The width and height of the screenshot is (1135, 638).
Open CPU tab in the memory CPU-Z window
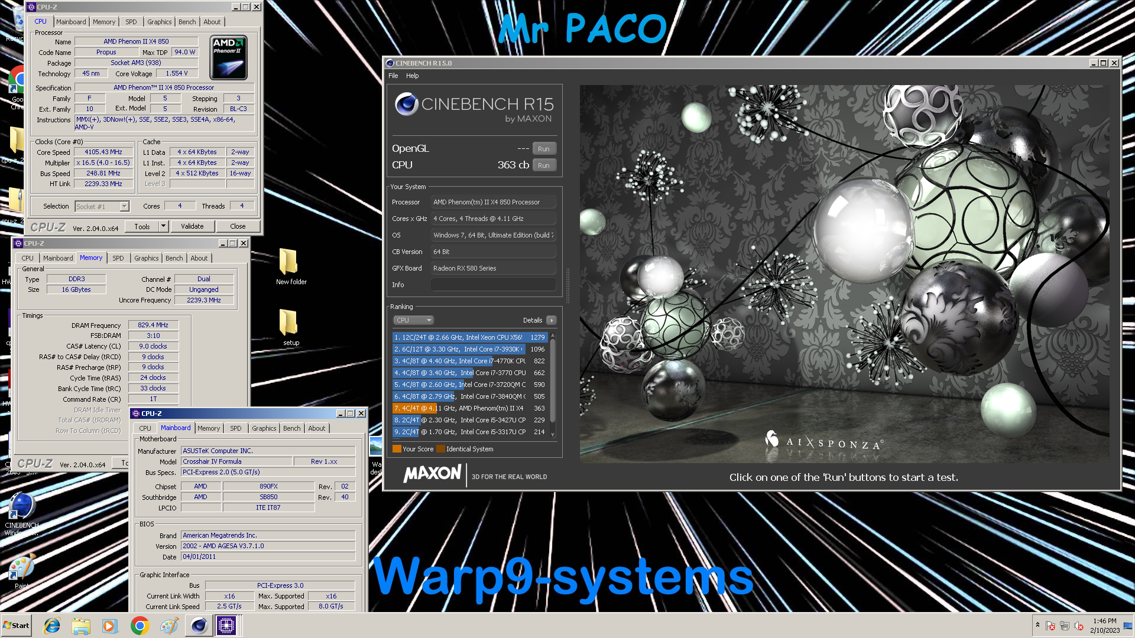[x=27, y=258]
